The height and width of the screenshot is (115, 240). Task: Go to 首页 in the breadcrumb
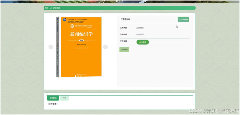[46, 8]
